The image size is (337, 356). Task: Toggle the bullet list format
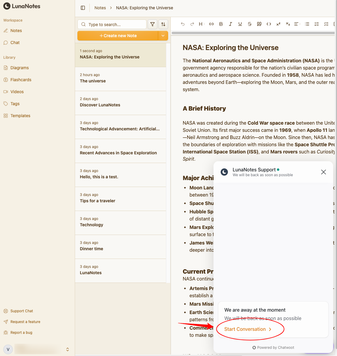coord(307,24)
